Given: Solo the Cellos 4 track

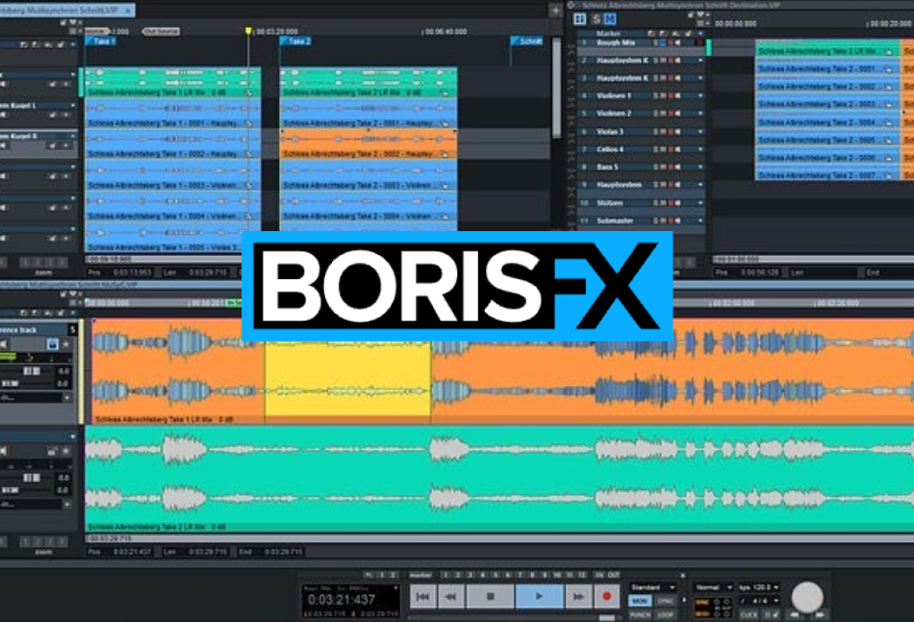Looking at the screenshot, I should click(655, 149).
